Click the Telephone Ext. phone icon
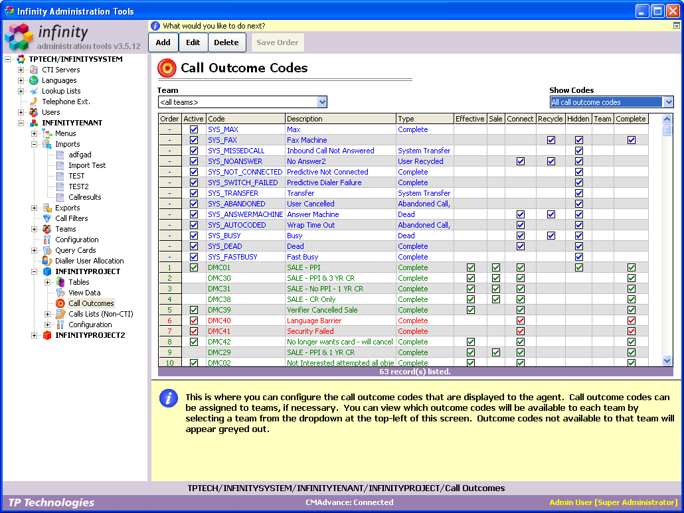 tap(34, 102)
